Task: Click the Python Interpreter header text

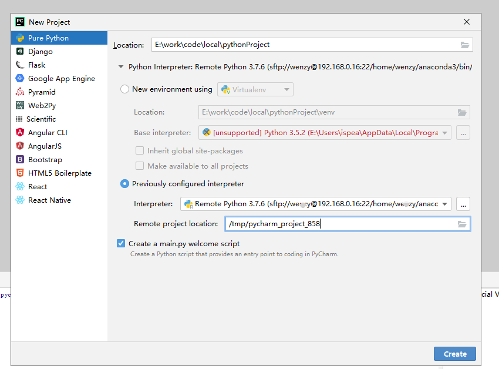Action: (300, 66)
